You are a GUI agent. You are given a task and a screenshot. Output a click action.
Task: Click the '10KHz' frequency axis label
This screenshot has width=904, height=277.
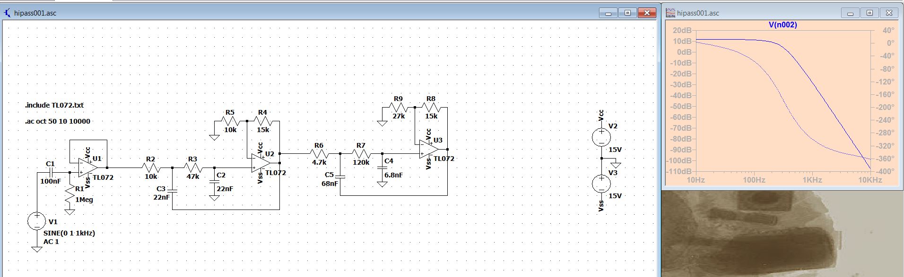870,180
